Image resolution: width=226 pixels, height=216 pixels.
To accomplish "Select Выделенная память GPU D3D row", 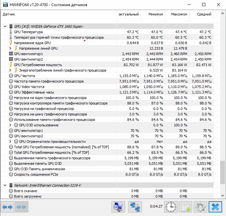I will click(x=107, y=163).
